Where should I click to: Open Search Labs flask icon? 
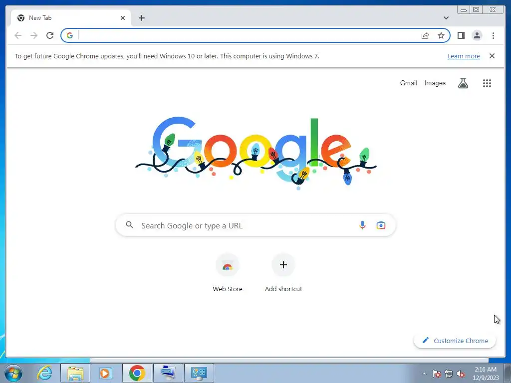click(463, 83)
